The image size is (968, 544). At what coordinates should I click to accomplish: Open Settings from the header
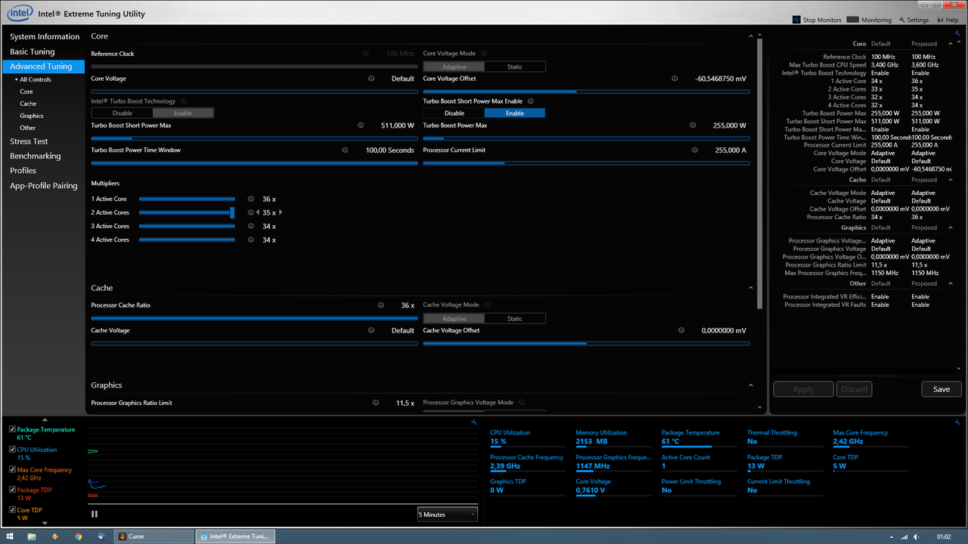(x=914, y=20)
